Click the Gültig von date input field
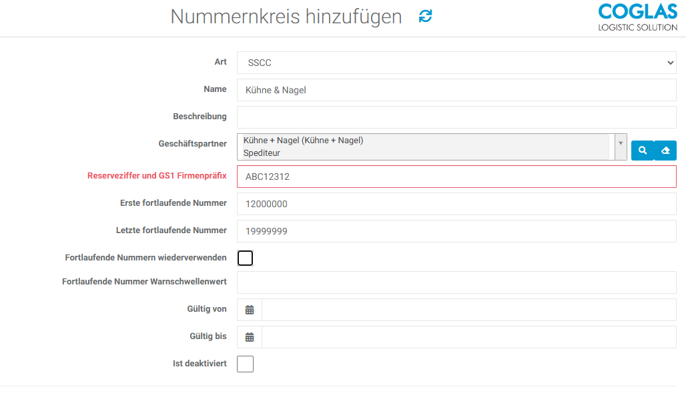This screenshot has height=397, width=686. [469, 310]
